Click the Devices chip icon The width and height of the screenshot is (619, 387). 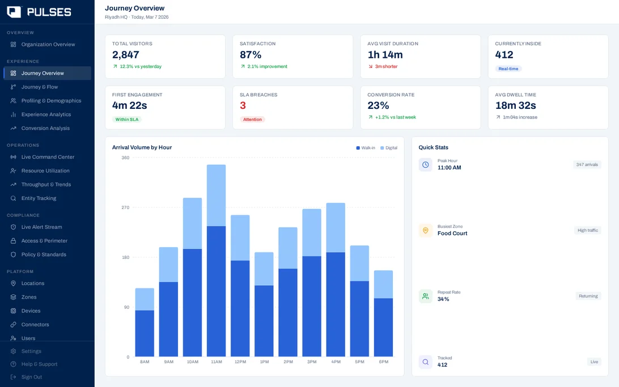pyautogui.click(x=13, y=311)
